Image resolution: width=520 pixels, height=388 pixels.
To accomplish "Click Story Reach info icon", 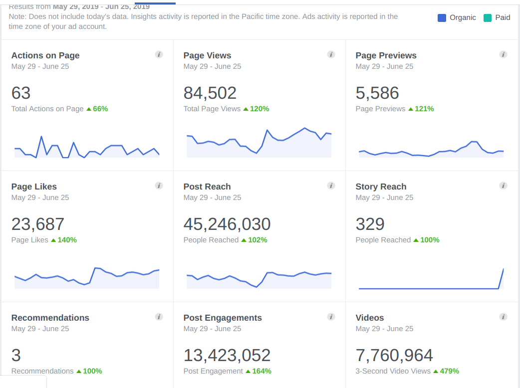I will pos(503,186).
